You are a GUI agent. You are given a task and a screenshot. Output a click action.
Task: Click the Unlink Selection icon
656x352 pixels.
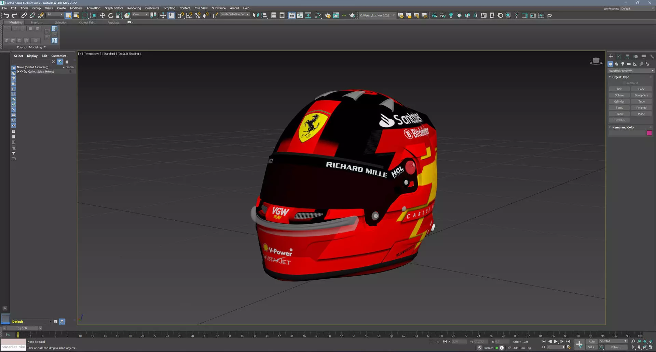pyautogui.click(x=32, y=15)
